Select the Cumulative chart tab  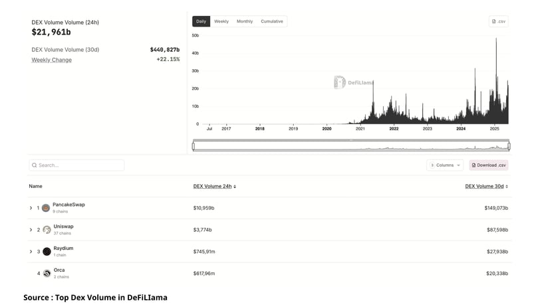pyautogui.click(x=272, y=21)
